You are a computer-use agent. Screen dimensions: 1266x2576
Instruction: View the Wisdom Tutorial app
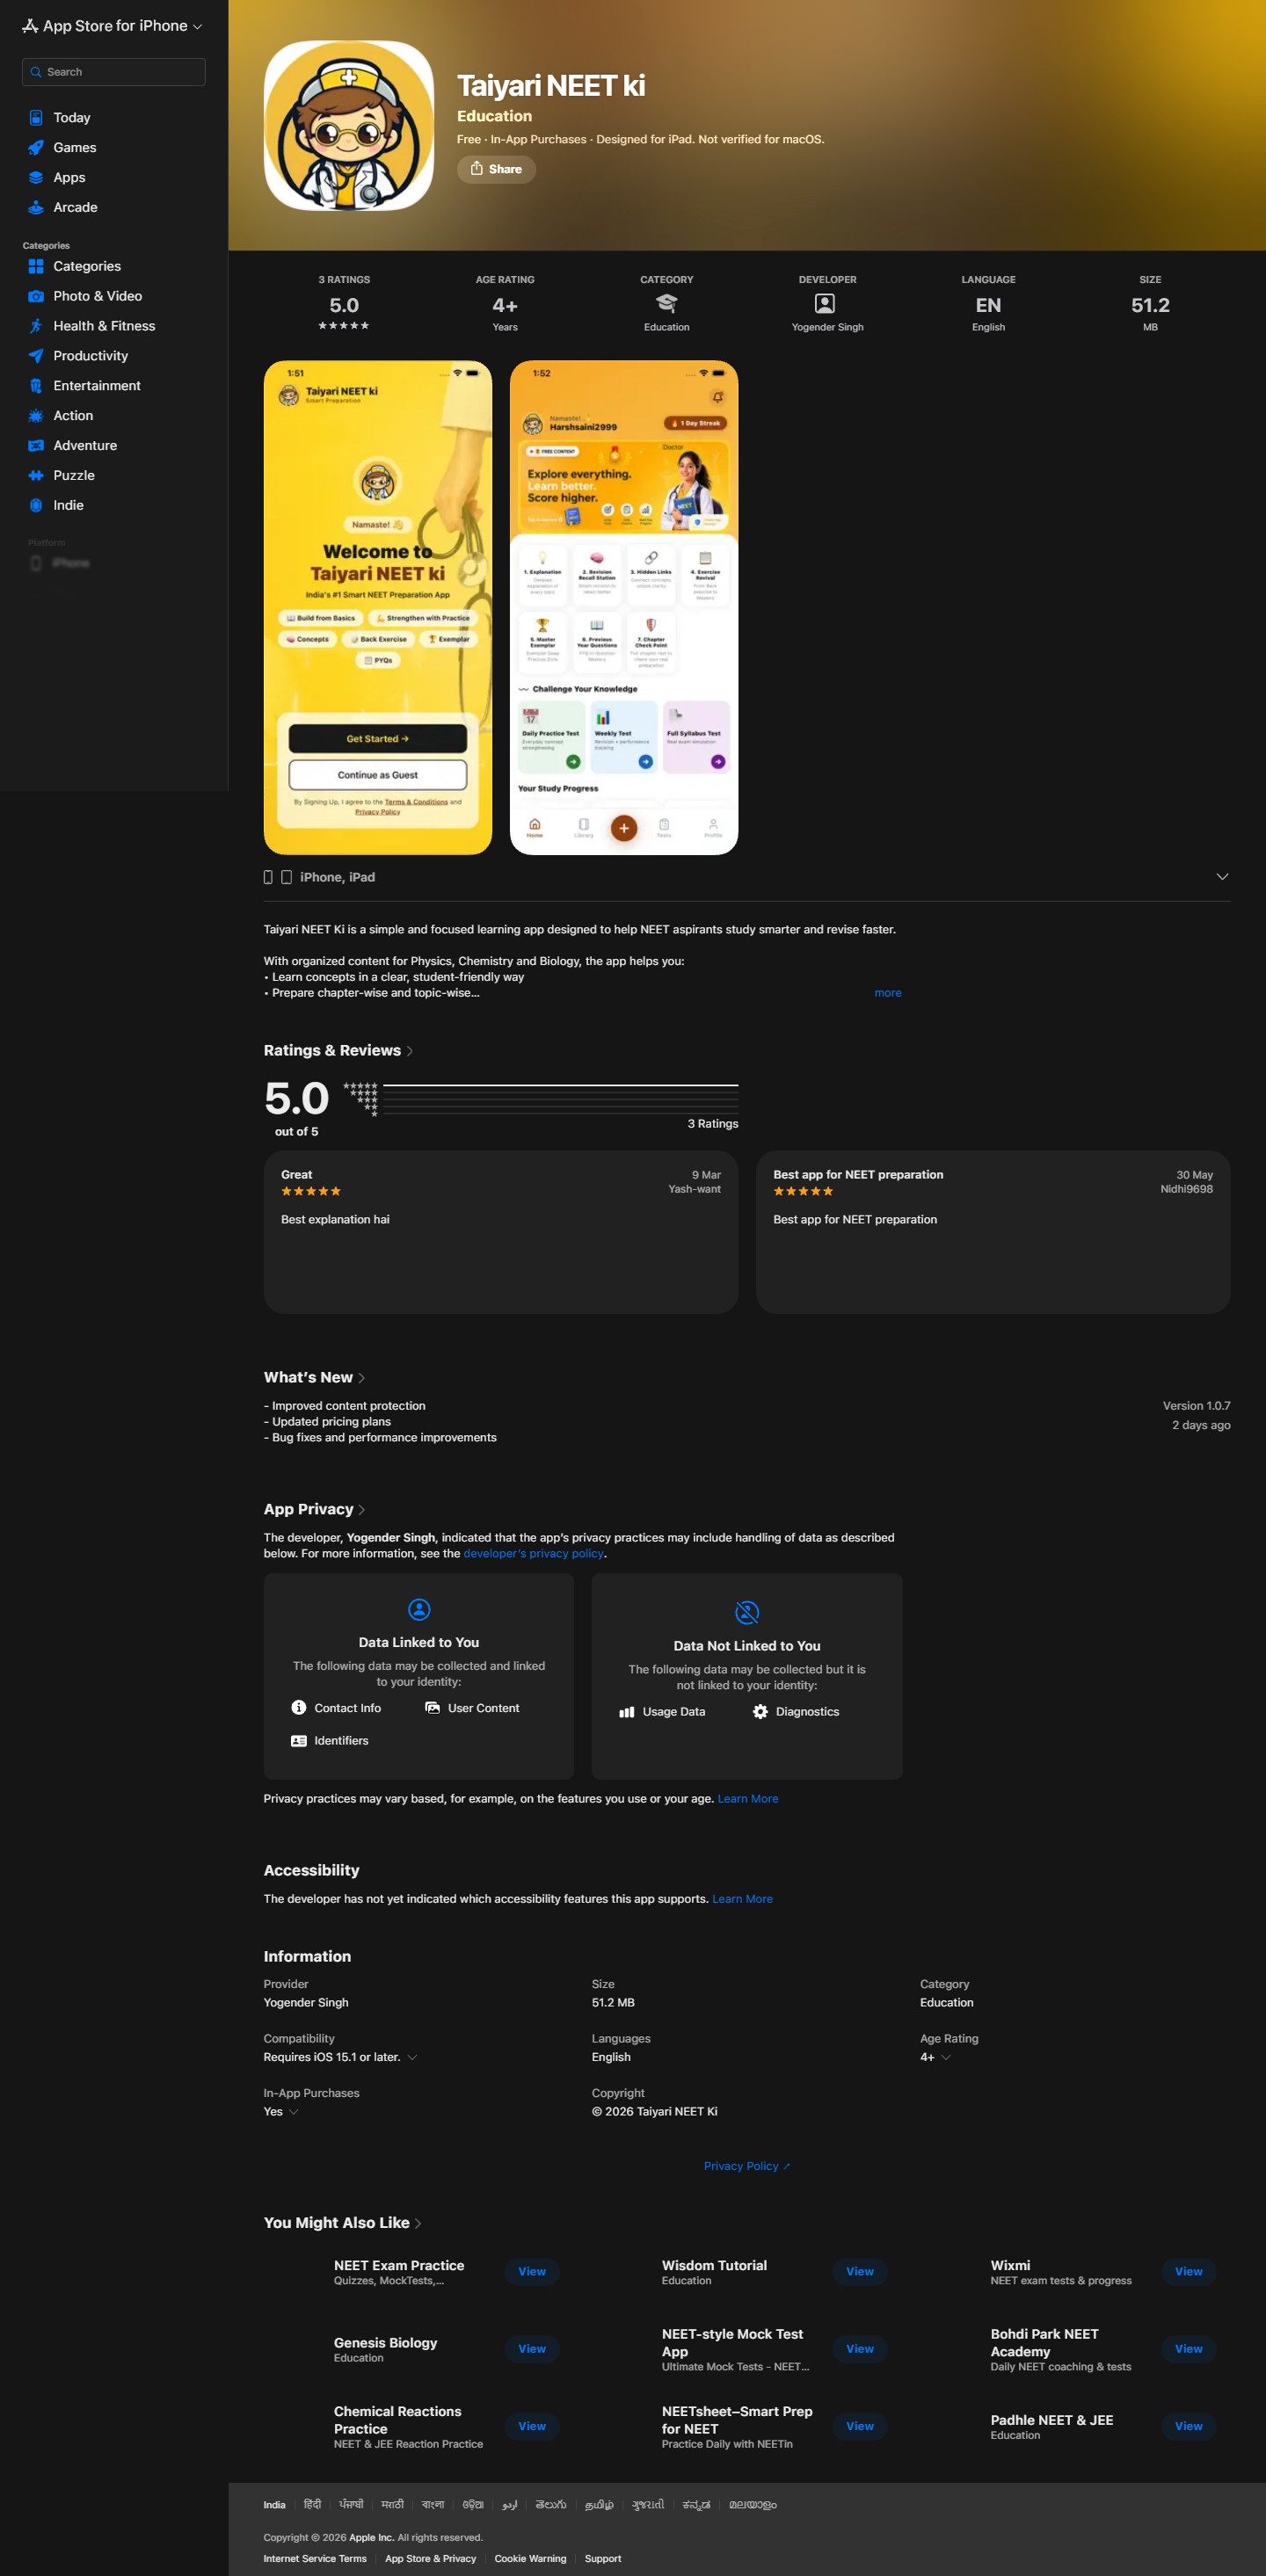(x=860, y=2272)
